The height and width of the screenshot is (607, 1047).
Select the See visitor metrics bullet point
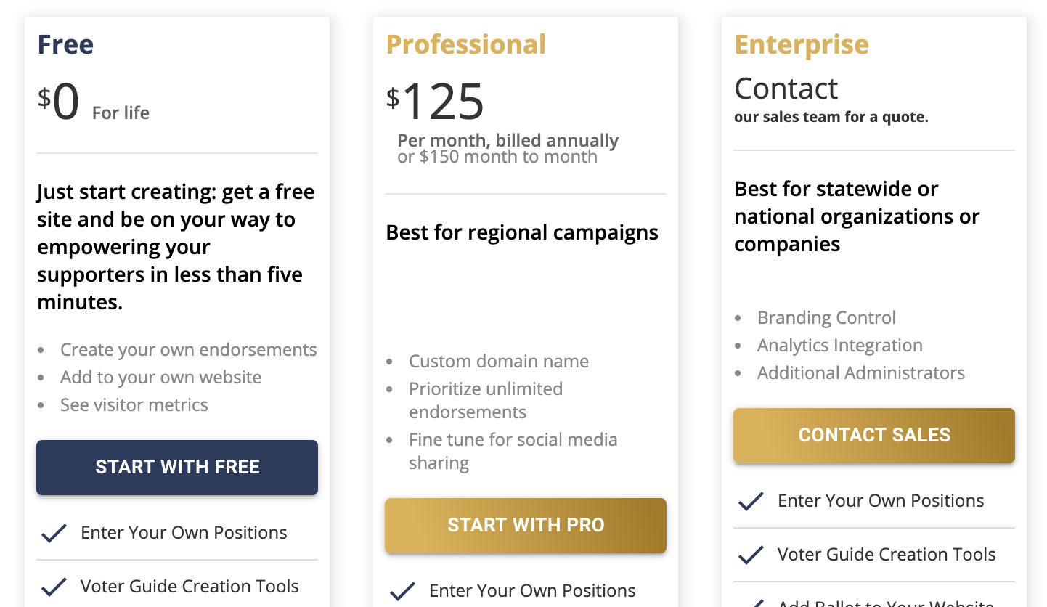coord(134,404)
